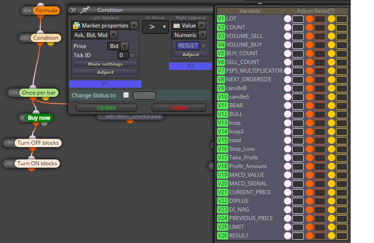This screenshot has width=374, height=243.
Task: Toggle the checkbox beside Tick ID
Action: (x=132, y=55)
